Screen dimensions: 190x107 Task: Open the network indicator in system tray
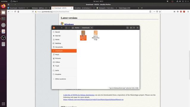tap(177, 1)
